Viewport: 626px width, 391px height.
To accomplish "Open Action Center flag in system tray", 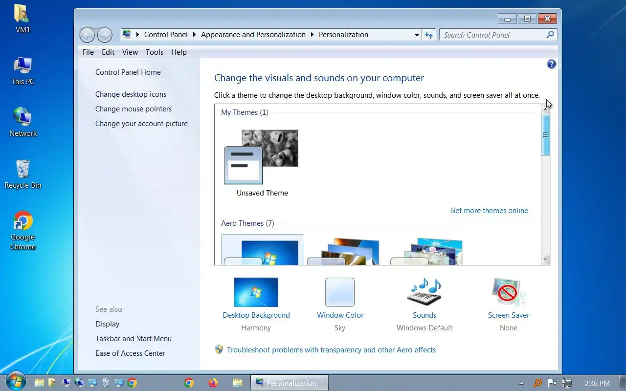I will pyautogui.click(x=552, y=383).
